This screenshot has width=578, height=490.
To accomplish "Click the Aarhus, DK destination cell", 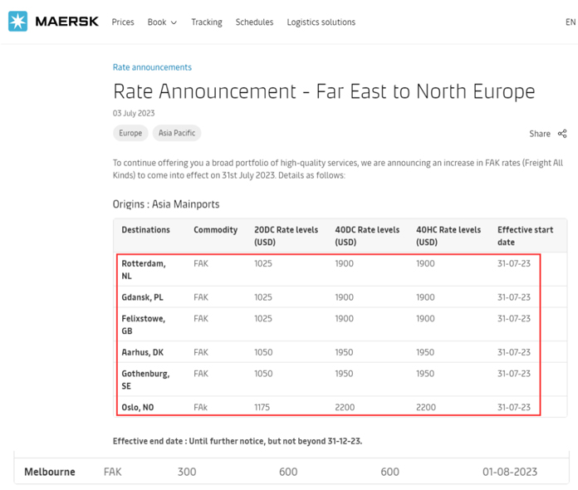I will click(x=142, y=352).
